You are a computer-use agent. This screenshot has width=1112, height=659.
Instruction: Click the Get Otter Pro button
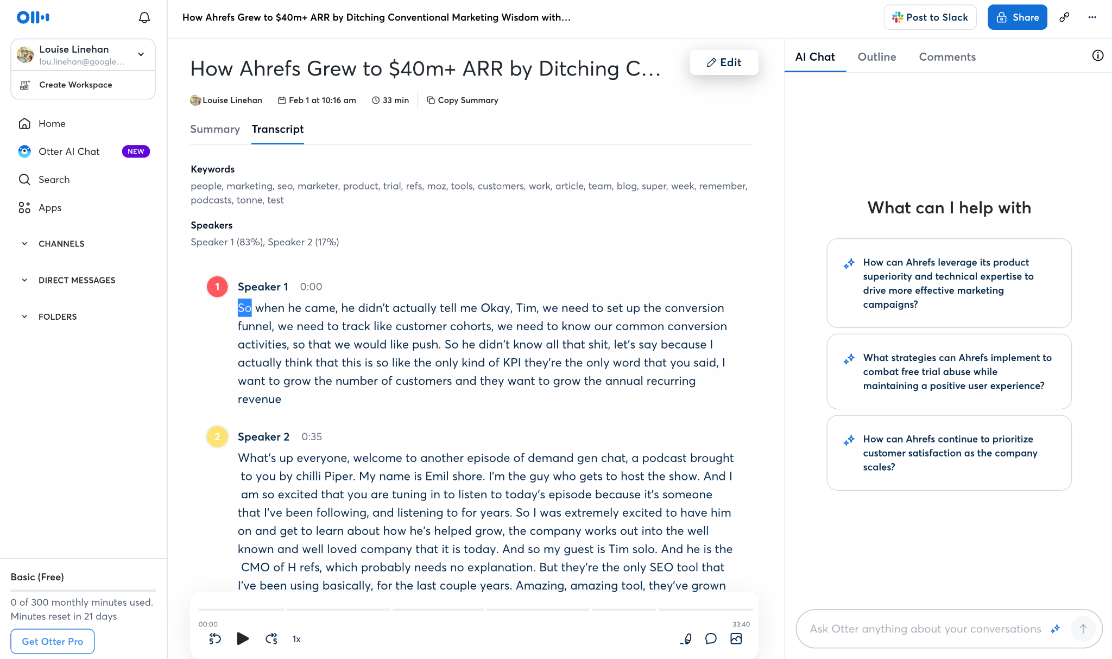(52, 641)
